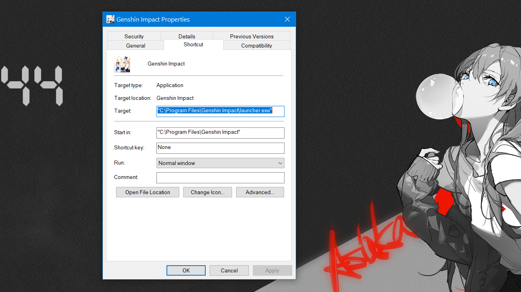Click inside the Target path field
The width and height of the screenshot is (521, 292).
click(x=220, y=111)
